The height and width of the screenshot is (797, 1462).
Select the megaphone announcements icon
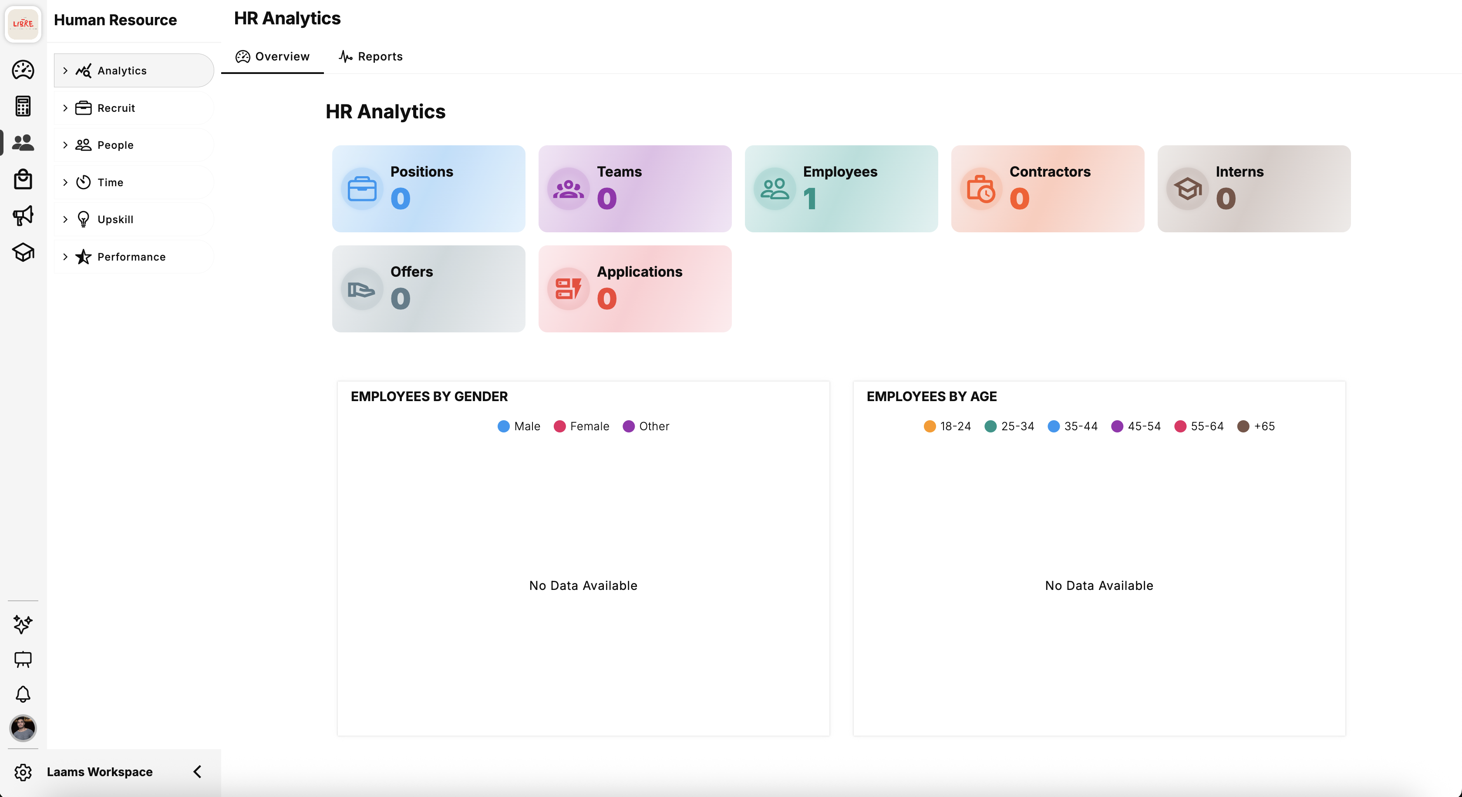point(23,215)
